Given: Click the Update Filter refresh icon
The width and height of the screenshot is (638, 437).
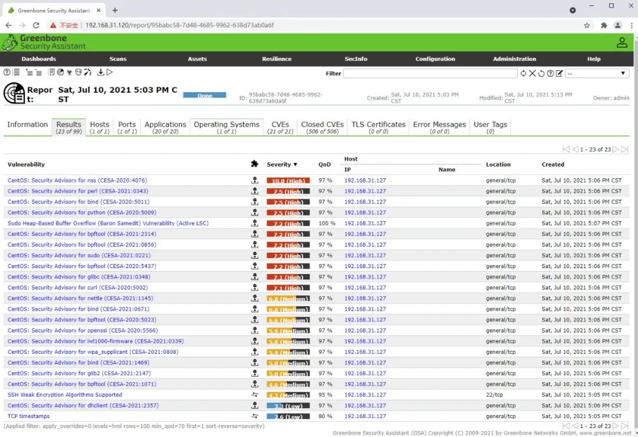Looking at the screenshot, I should coord(523,74).
